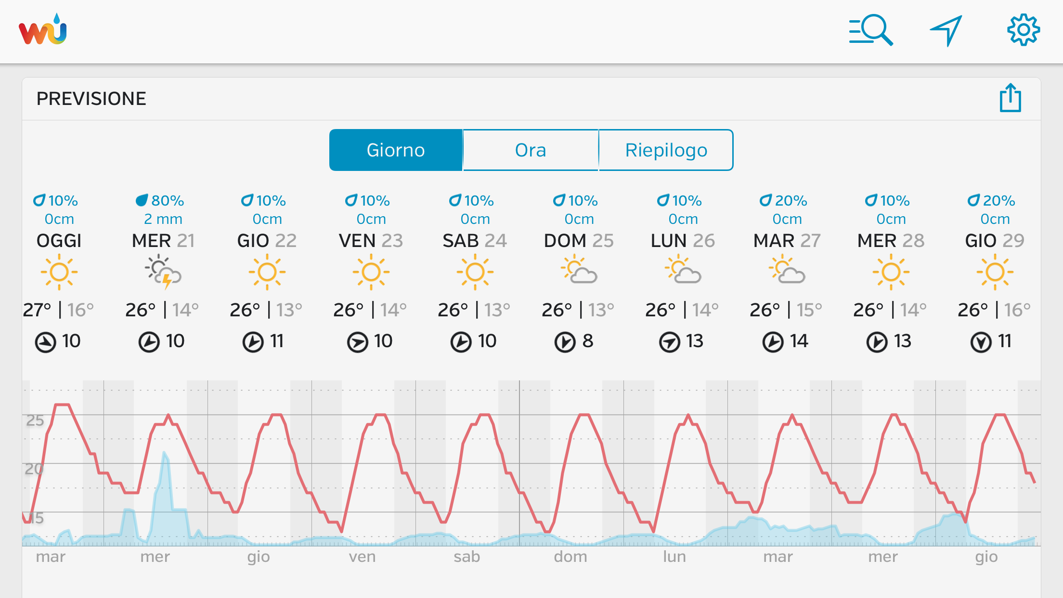Tap the 'dom' label on chart axis
Viewport: 1063px width, 598px height.
coord(570,557)
